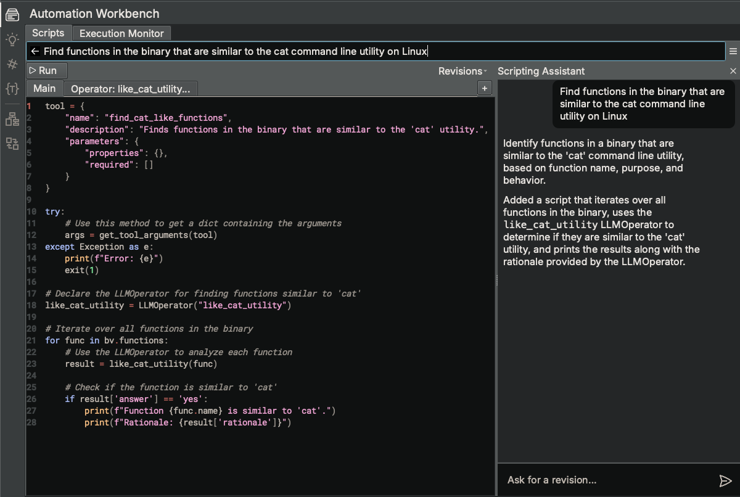Switch to the Execution Monitor tab
Screen dimensions: 740x497
[121, 33]
